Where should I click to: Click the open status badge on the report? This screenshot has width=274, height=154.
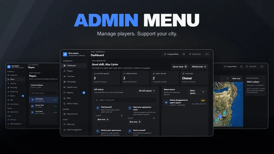pyautogui.click(x=203, y=100)
